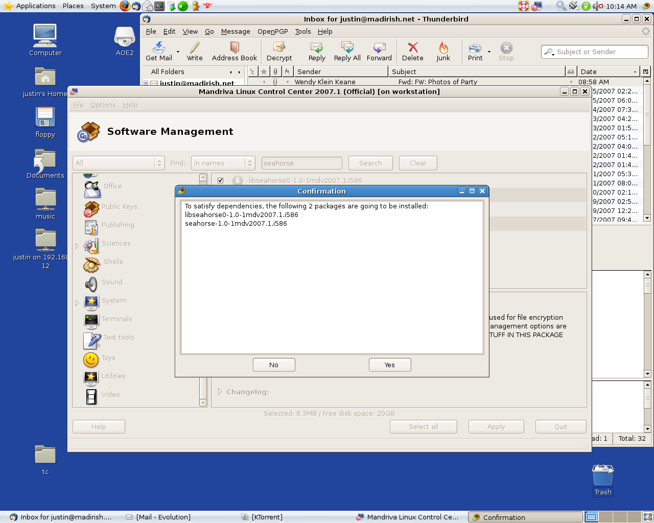Click the red lifebuoy help icon in panel
This screenshot has height=523, width=654.
coord(524,6)
